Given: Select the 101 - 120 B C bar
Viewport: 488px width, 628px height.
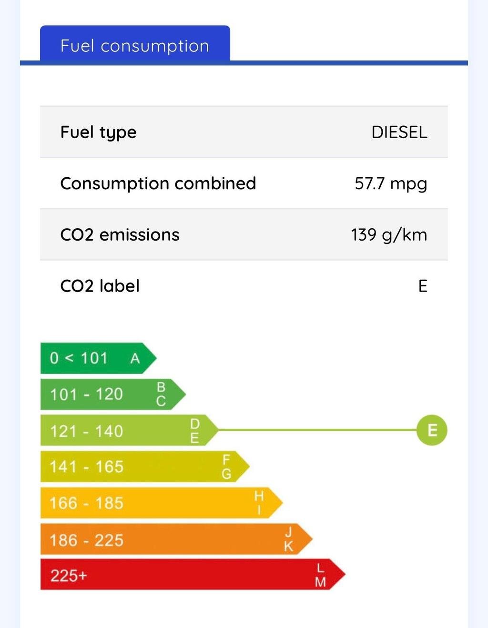Looking at the screenshot, I should tap(113, 394).
